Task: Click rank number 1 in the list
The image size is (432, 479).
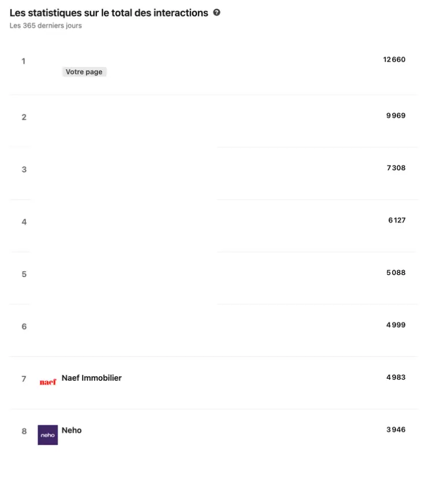Action: tap(24, 61)
